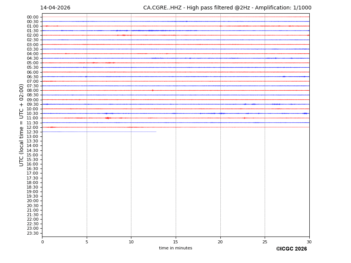Select the 00:00 time label on left axis

coord(33,17)
